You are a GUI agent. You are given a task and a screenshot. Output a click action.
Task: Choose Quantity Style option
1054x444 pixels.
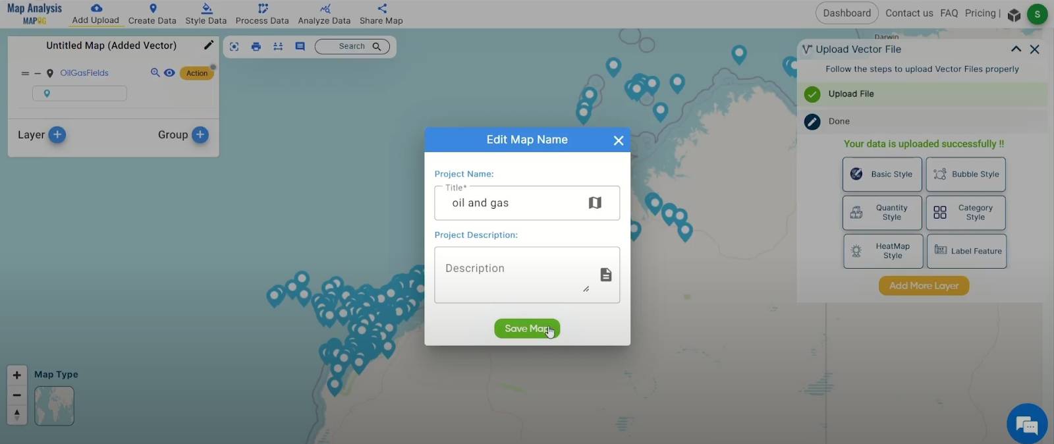coord(882,213)
